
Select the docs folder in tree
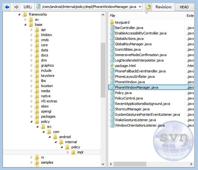click(44, 55)
